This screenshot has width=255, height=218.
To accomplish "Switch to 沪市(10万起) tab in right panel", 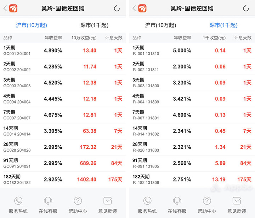I will [160, 25].
